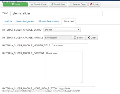Click Clear to remove selected article
Viewport: 120px width, 94px height.
click(92, 38)
